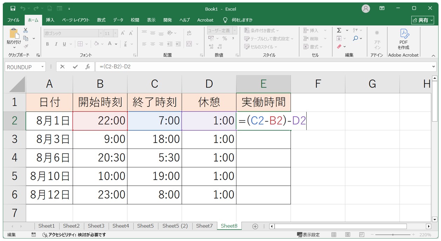Toggle align left horizontal alignment

[144, 44]
